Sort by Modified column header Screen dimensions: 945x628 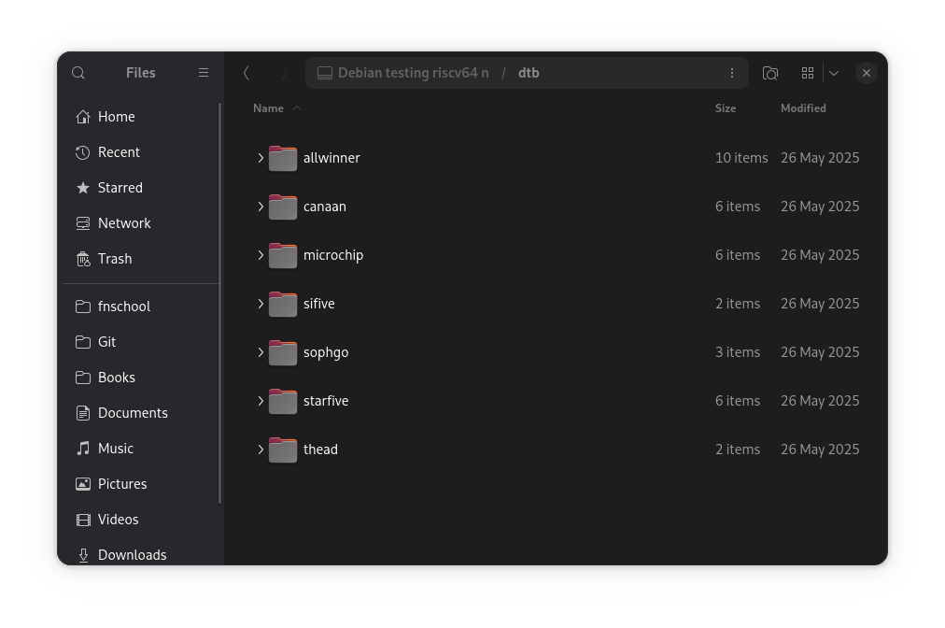click(803, 108)
